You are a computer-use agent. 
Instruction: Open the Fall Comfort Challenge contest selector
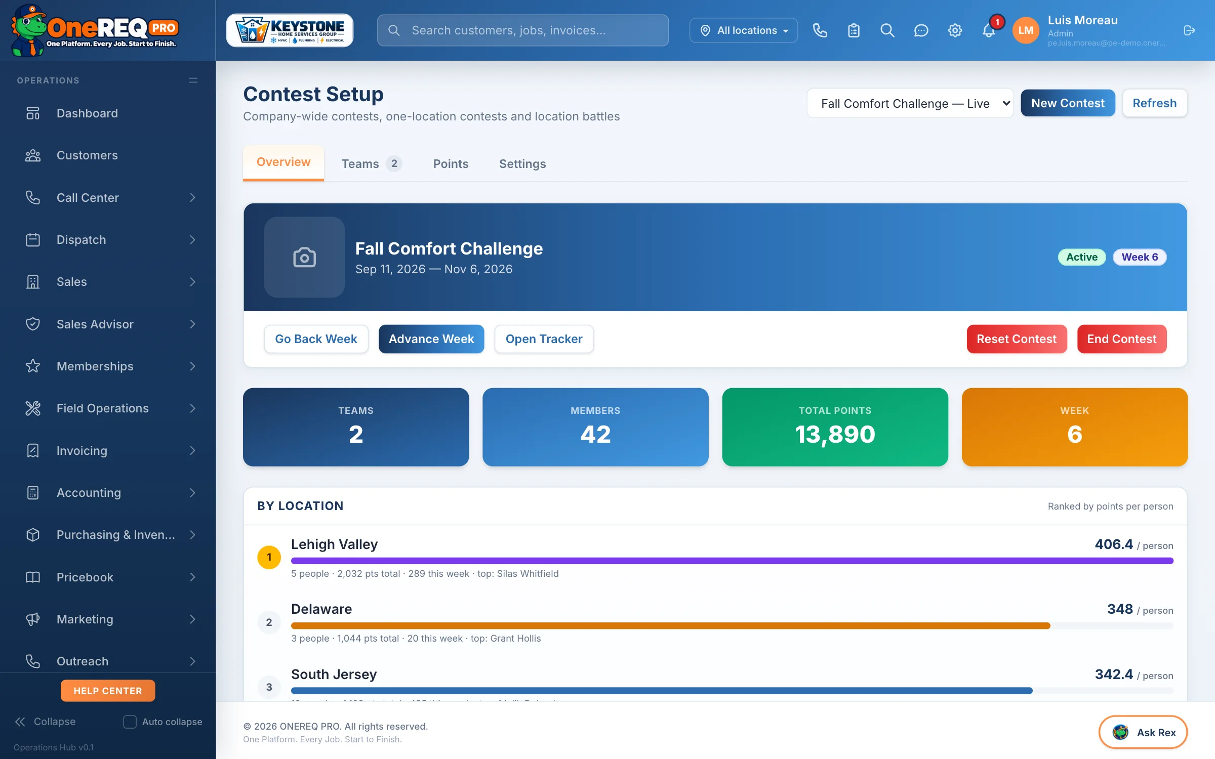(910, 103)
